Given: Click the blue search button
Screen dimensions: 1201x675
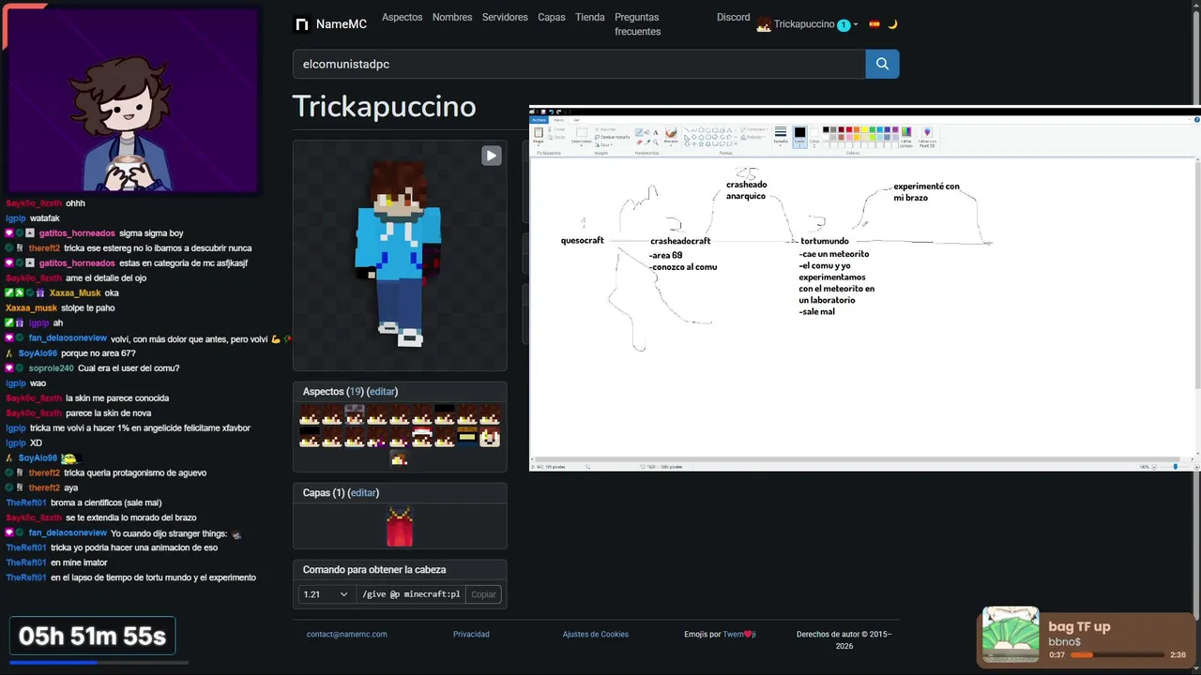Looking at the screenshot, I should (882, 64).
